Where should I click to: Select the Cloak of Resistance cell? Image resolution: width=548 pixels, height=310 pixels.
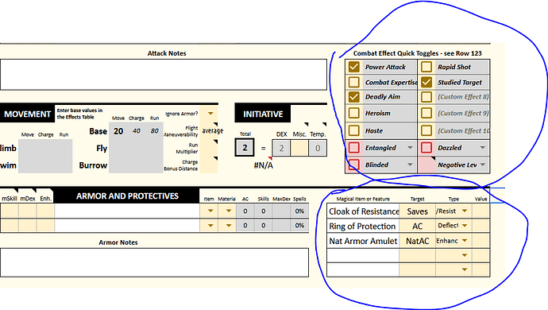pyautogui.click(x=364, y=211)
